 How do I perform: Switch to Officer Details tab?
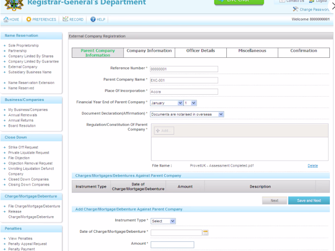pyautogui.click(x=201, y=53)
